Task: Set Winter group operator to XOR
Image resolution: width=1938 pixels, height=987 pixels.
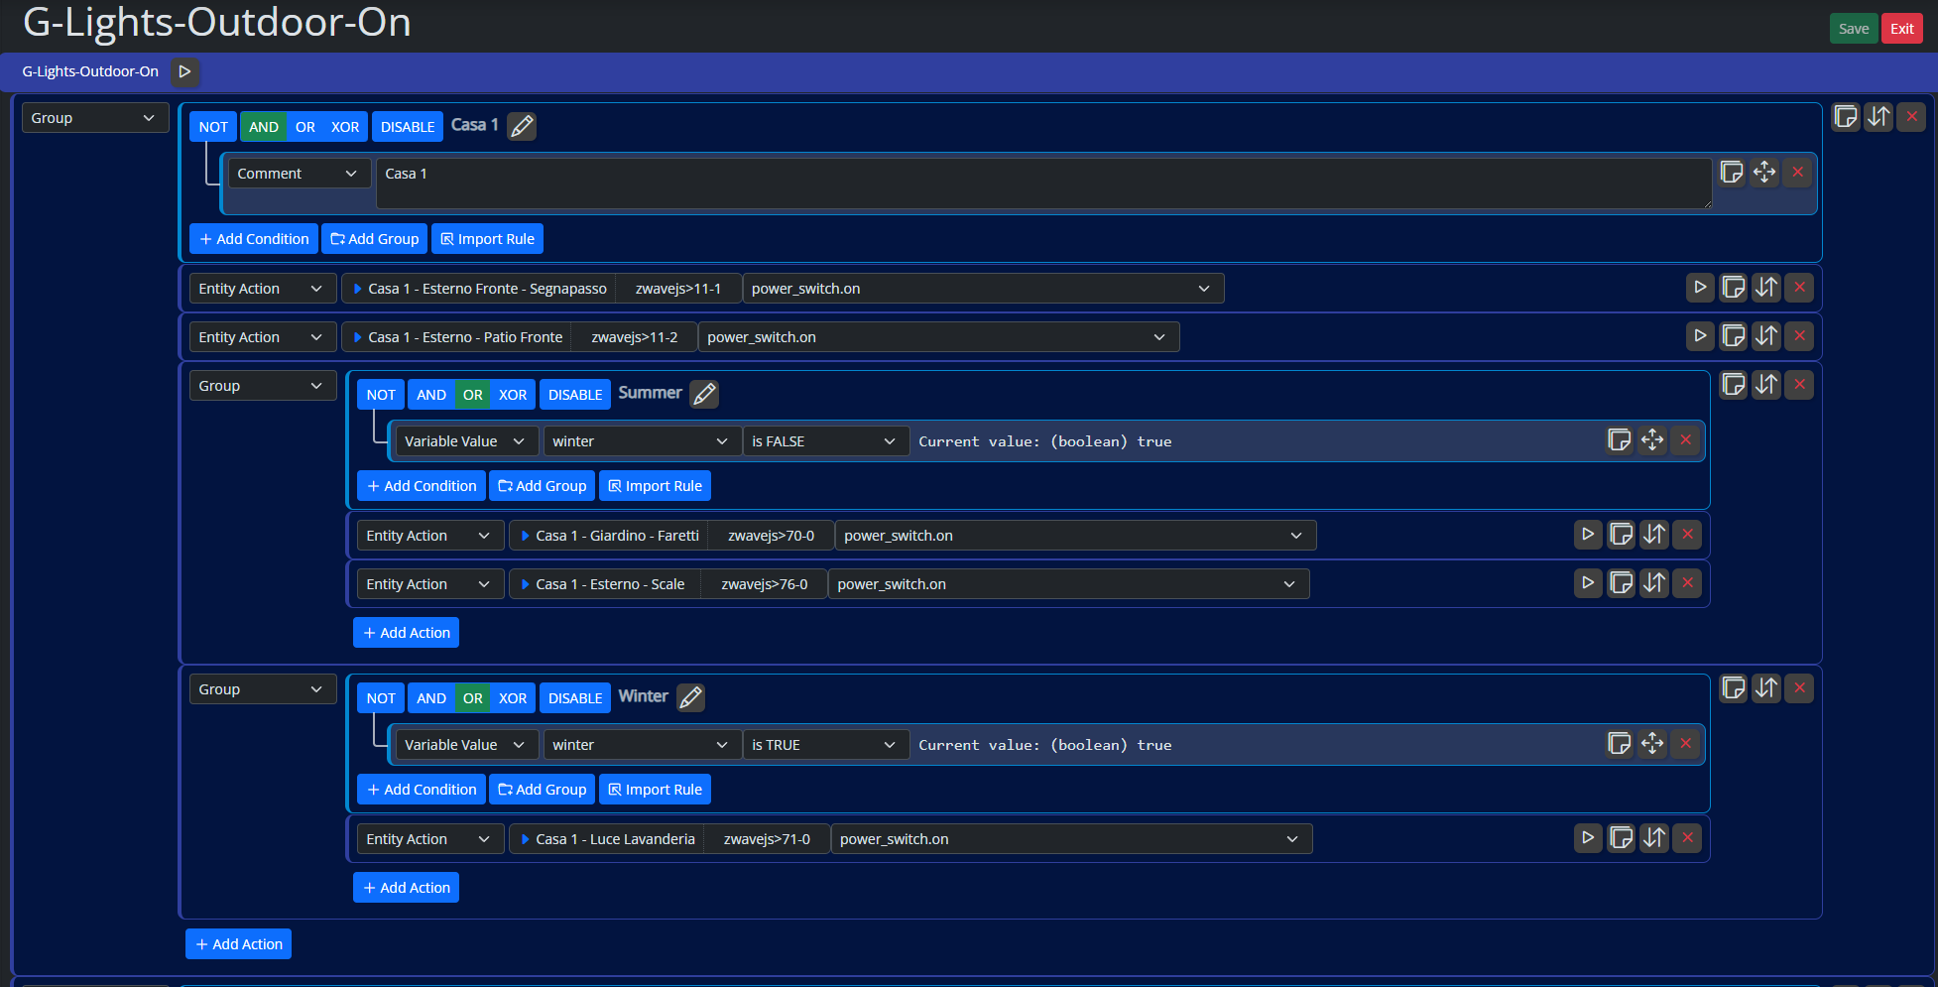Action: [x=513, y=698]
